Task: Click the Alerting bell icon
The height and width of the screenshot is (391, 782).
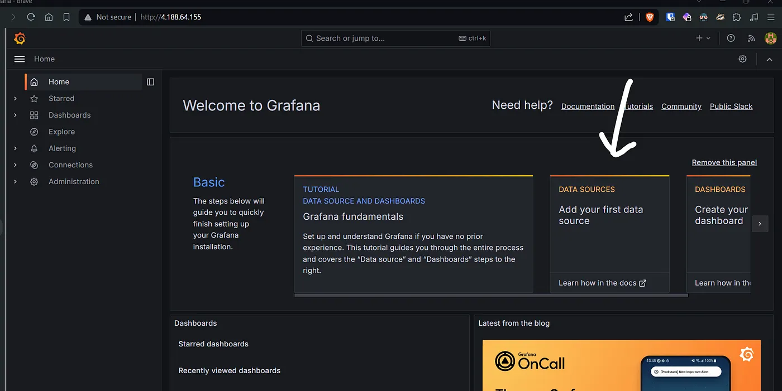Action: 34,148
